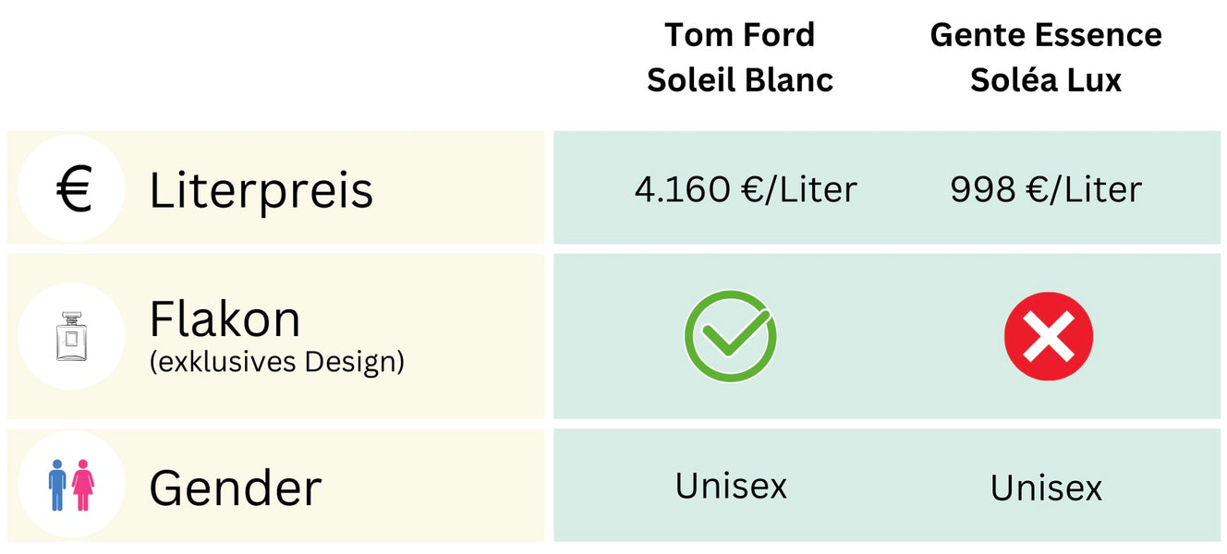
Task: Click the word Tom in the header
Action: point(695,35)
